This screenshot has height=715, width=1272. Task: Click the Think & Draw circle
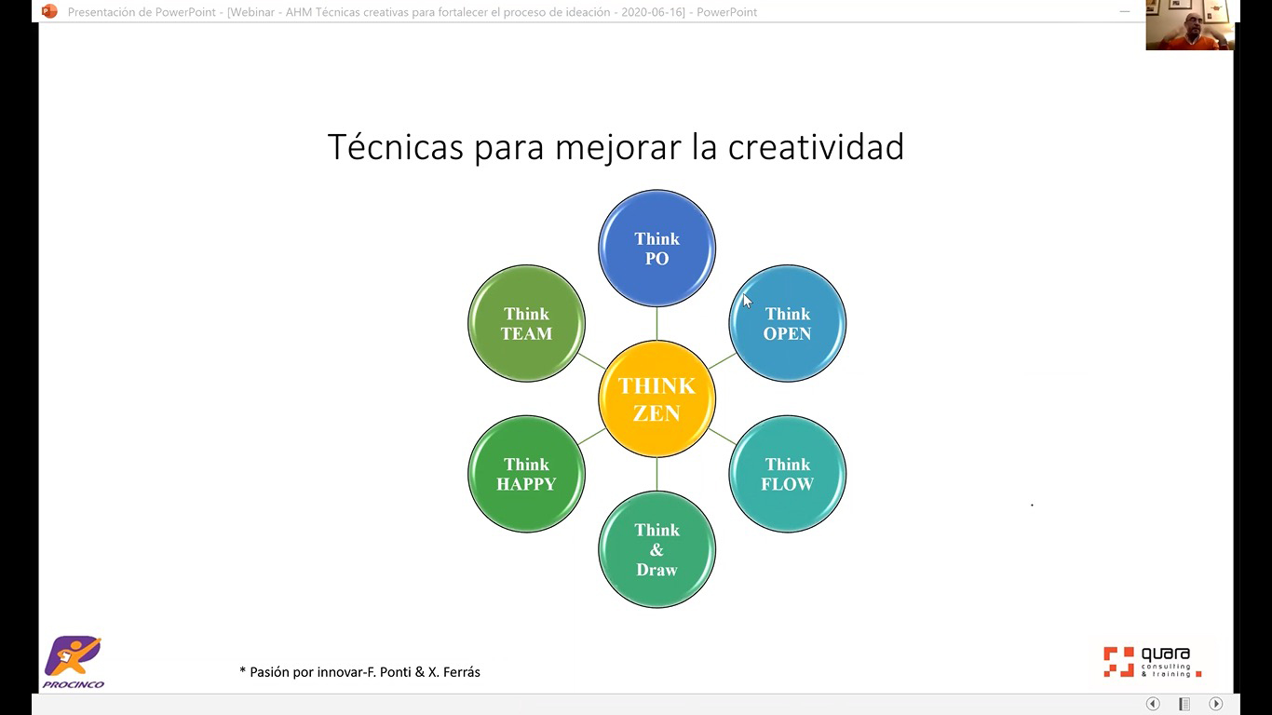coord(656,549)
